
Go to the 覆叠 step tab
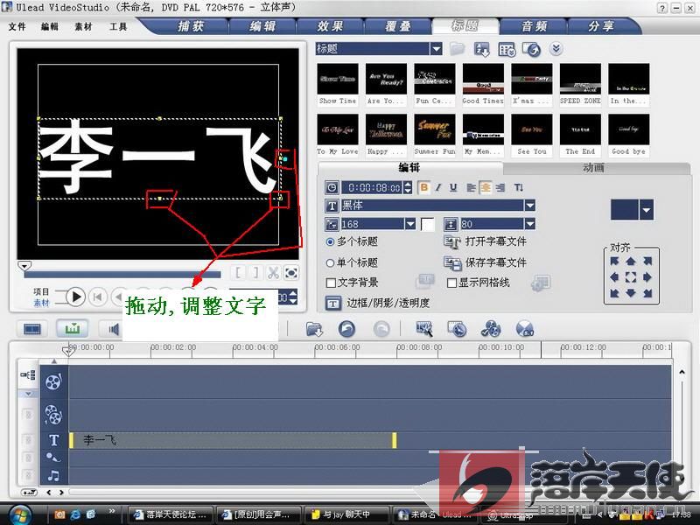[x=398, y=26]
